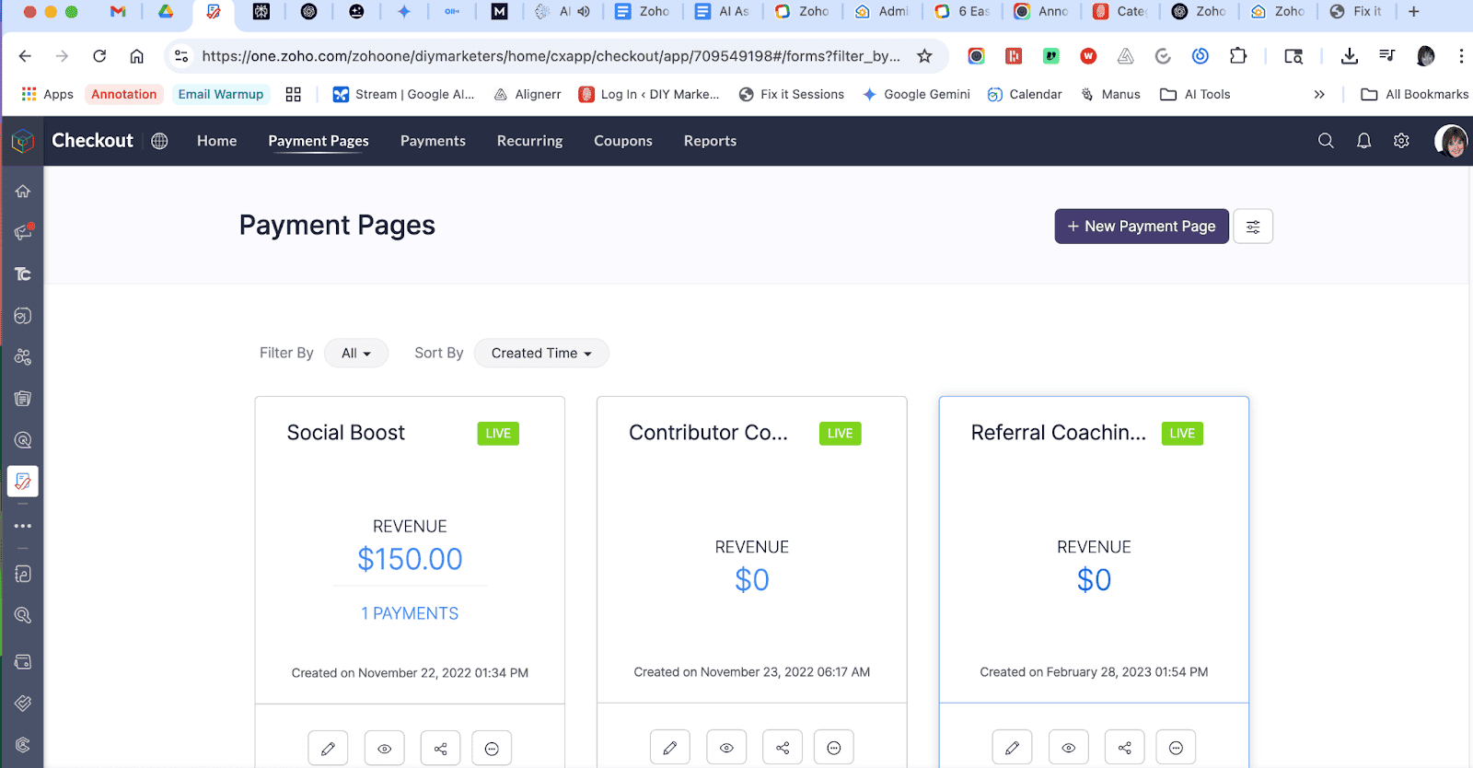Image resolution: width=1473 pixels, height=768 pixels.
Task: Go to the Payments tab
Action: (433, 141)
